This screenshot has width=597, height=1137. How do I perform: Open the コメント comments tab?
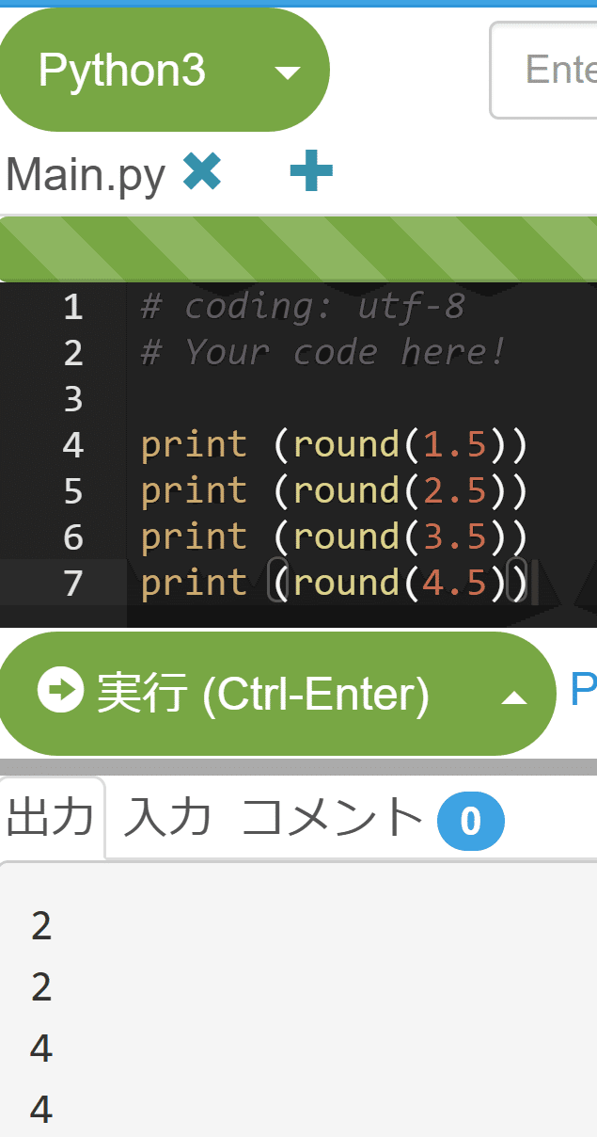click(332, 819)
